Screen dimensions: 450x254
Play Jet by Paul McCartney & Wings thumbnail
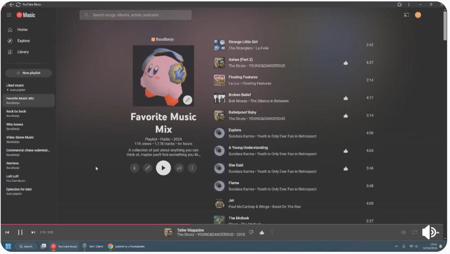(x=220, y=204)
